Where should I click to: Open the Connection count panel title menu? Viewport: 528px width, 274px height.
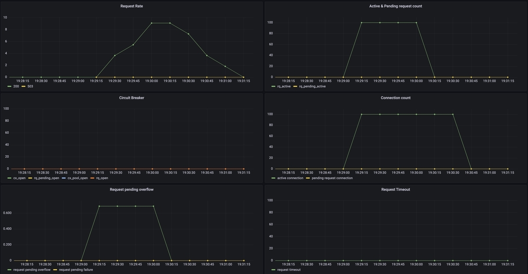(x=396, y=98)
